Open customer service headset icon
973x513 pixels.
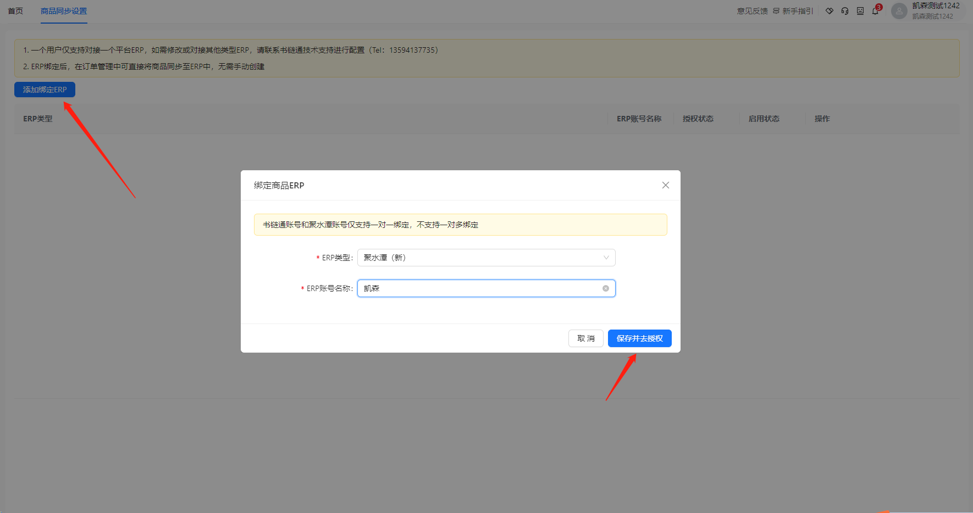pyautogui.click(x=845, y=11)
